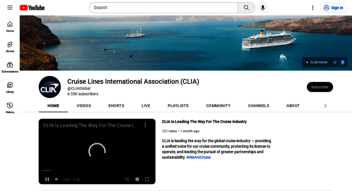The width and height of the screenshot is (352, 191).
Task: Open the video player's three-dot menu
Action: coord(145,125)
